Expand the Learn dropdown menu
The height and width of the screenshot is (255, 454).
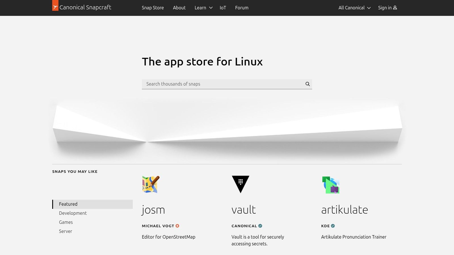tap(203, 8)
